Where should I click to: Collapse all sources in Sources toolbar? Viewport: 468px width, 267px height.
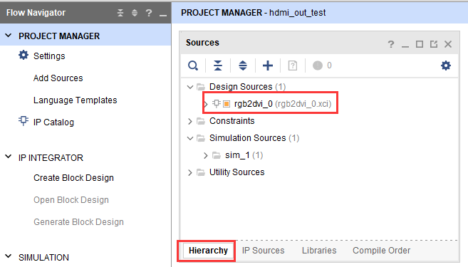218,66
